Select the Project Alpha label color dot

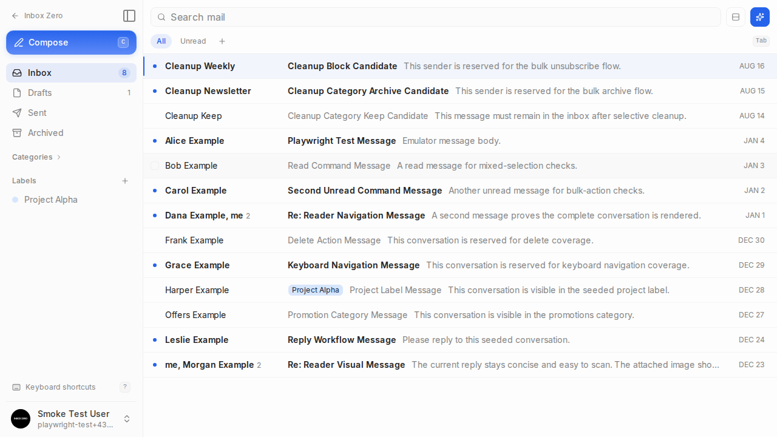coord(15,200)
